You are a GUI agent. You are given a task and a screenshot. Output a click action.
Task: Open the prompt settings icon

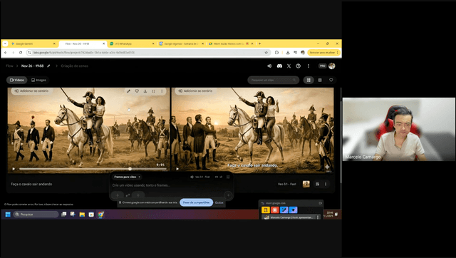pos(228,177)
